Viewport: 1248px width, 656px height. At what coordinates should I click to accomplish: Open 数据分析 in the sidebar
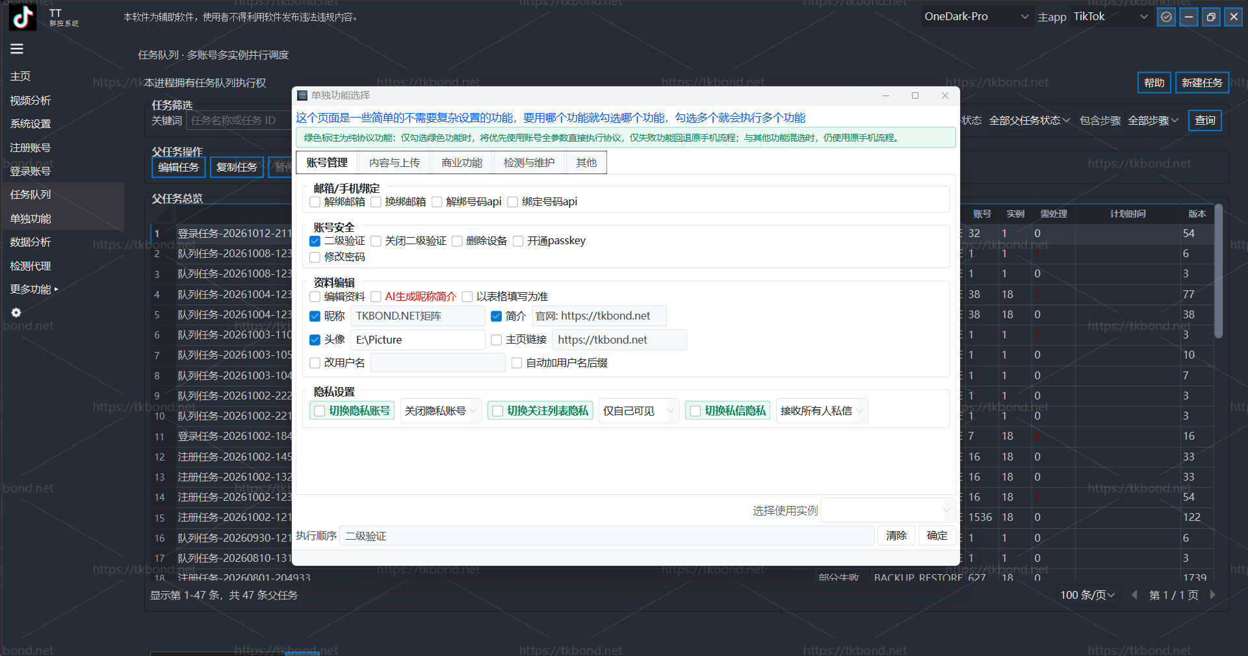pos(31,242)
